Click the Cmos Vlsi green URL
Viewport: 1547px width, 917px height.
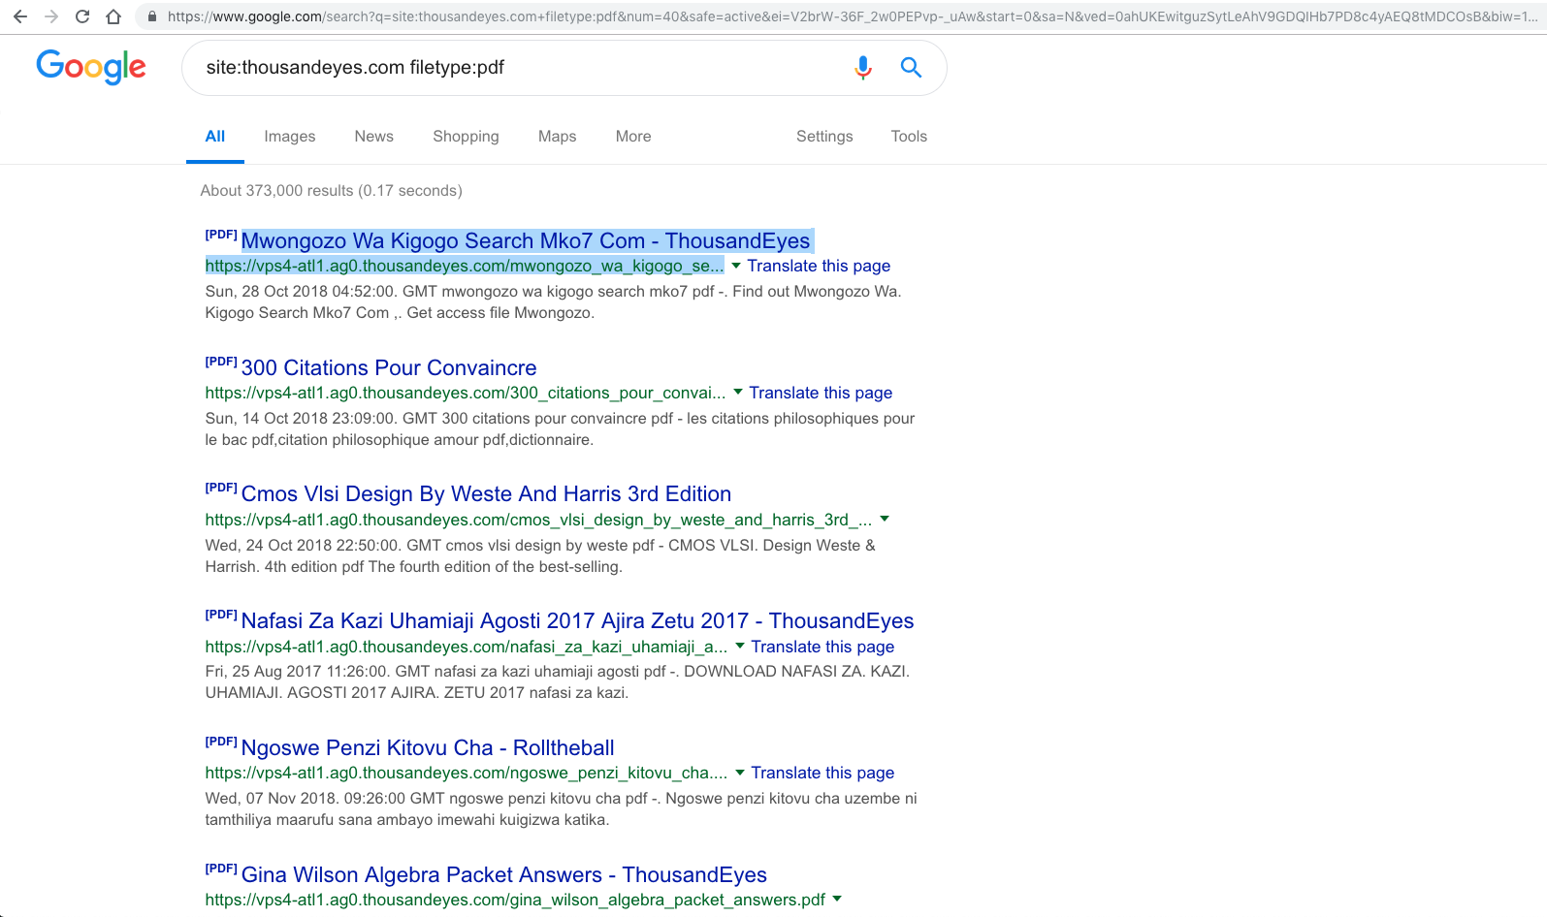click(x=538, y=520)
